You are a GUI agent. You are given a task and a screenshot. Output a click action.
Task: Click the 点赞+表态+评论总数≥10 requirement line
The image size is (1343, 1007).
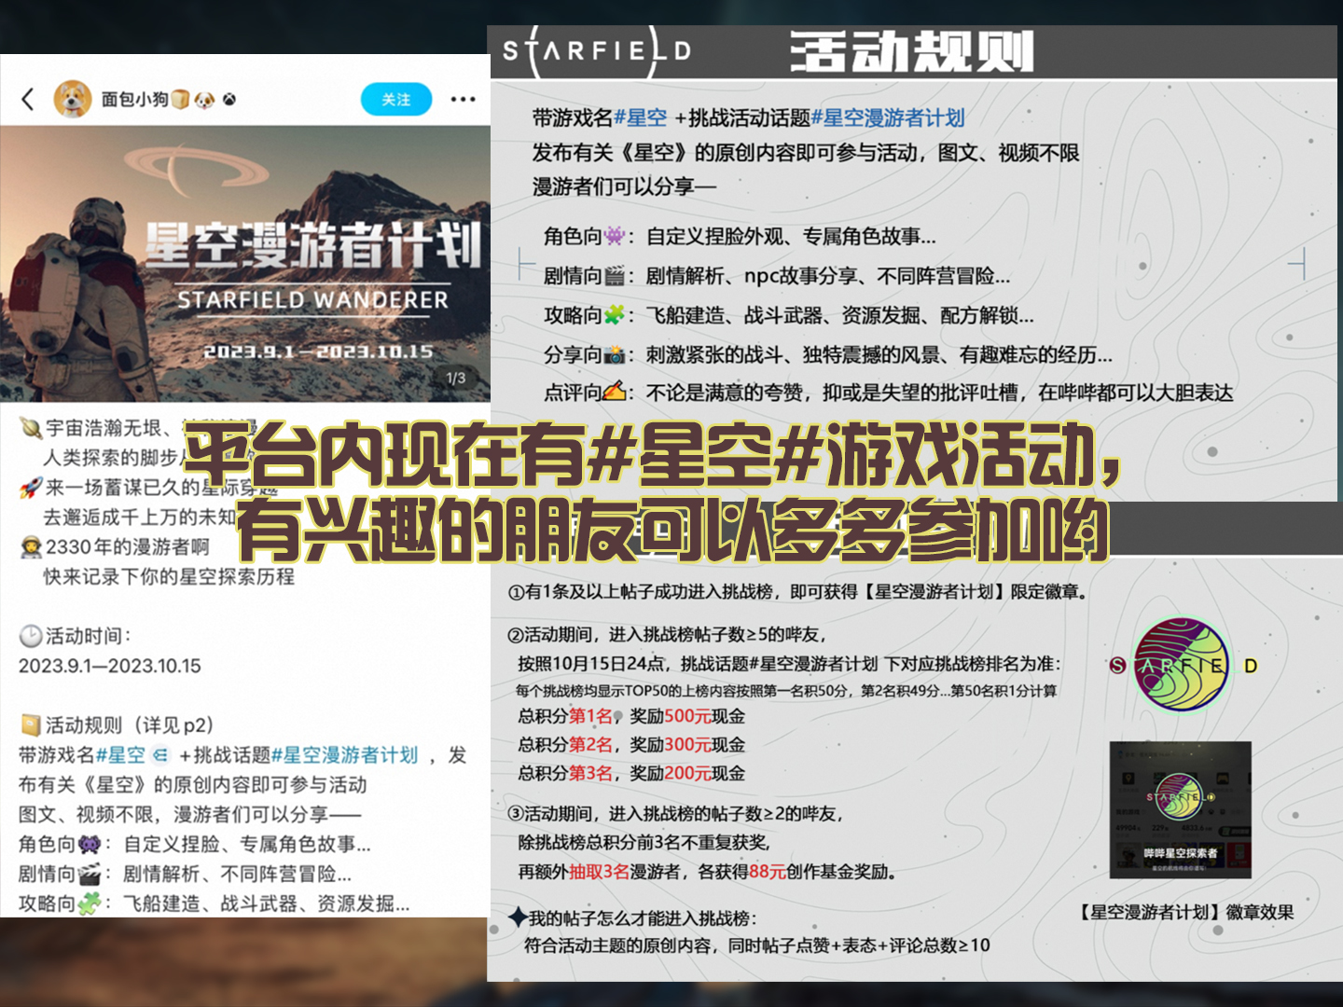pos(757,945)
